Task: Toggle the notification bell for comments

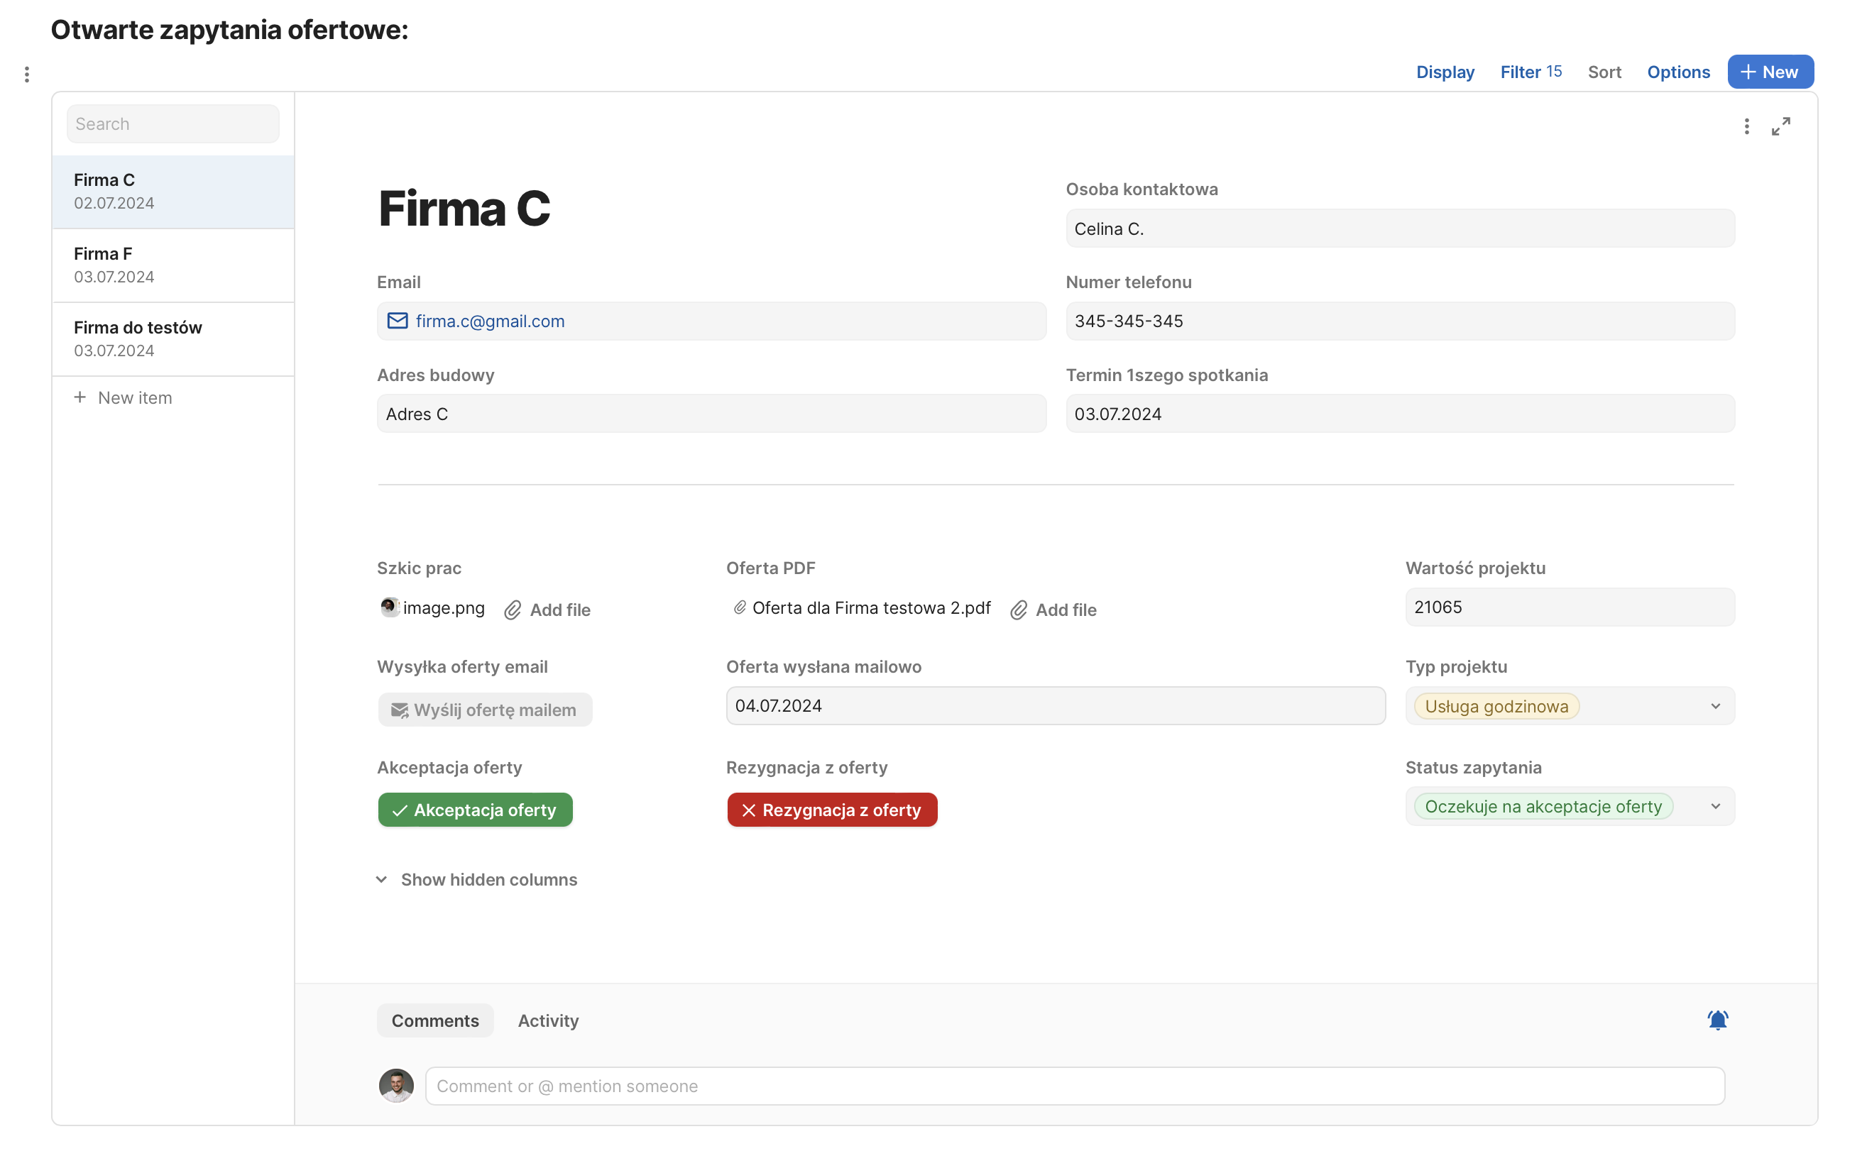Action: coord(1717,1020)
